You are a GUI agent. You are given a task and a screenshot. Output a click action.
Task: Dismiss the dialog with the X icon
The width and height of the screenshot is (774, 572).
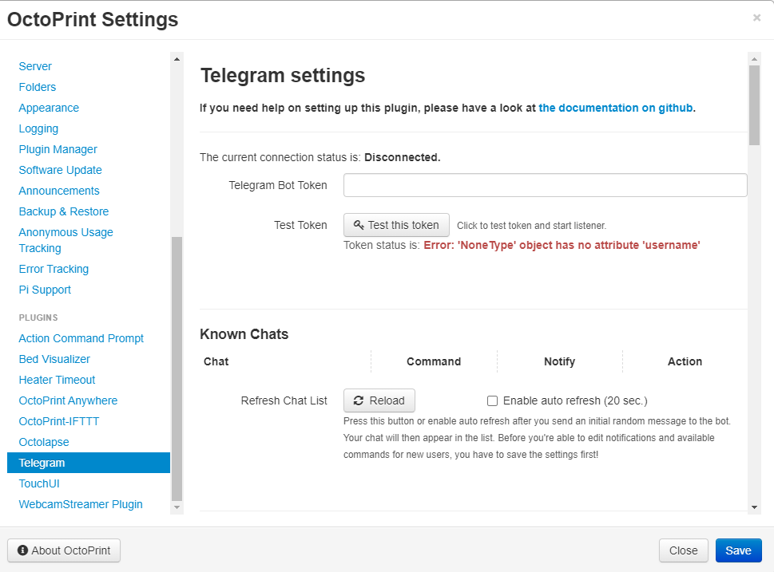756,18
